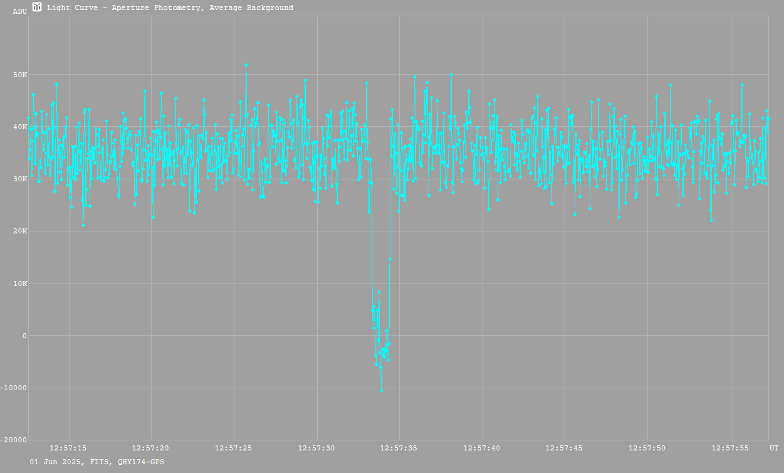
Task: Click the UT label on the time axis
Action: pos(774,448)
